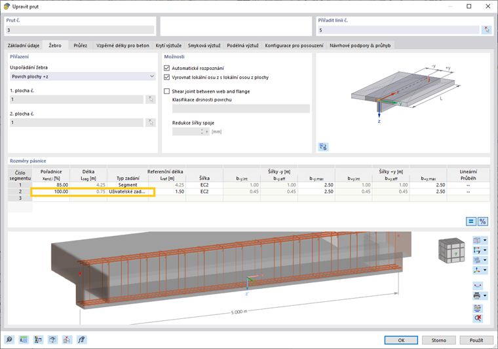Click the solid render display mode icon

point(477,260)
